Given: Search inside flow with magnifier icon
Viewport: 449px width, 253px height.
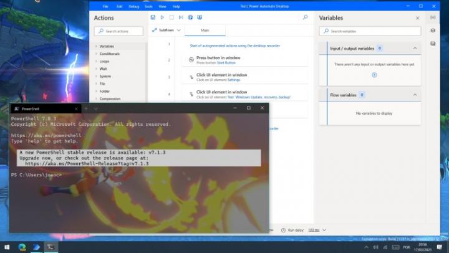Looking at the screenshot, I should click(305, 17).
